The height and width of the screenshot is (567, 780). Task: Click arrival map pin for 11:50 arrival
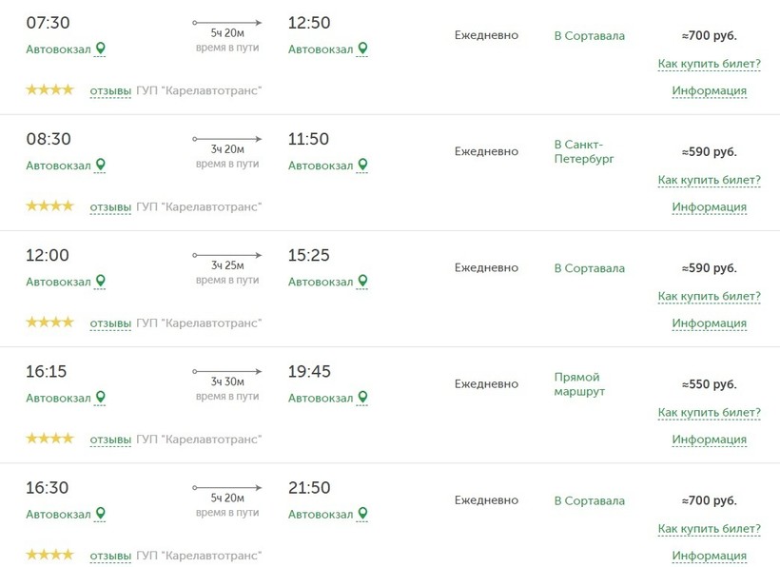[362, 165]
